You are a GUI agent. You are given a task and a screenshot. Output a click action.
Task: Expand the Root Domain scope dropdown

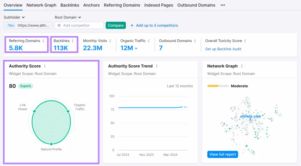(x=68, y=17)
